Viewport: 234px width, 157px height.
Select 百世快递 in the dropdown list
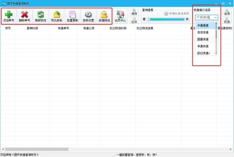tap(205, 32)
